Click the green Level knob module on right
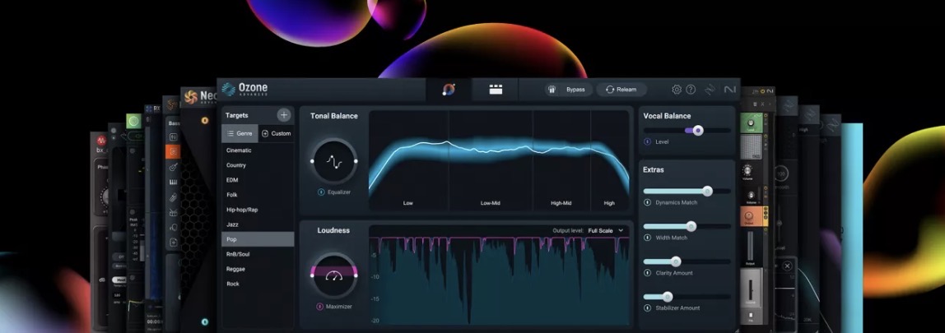 (751, 123)
